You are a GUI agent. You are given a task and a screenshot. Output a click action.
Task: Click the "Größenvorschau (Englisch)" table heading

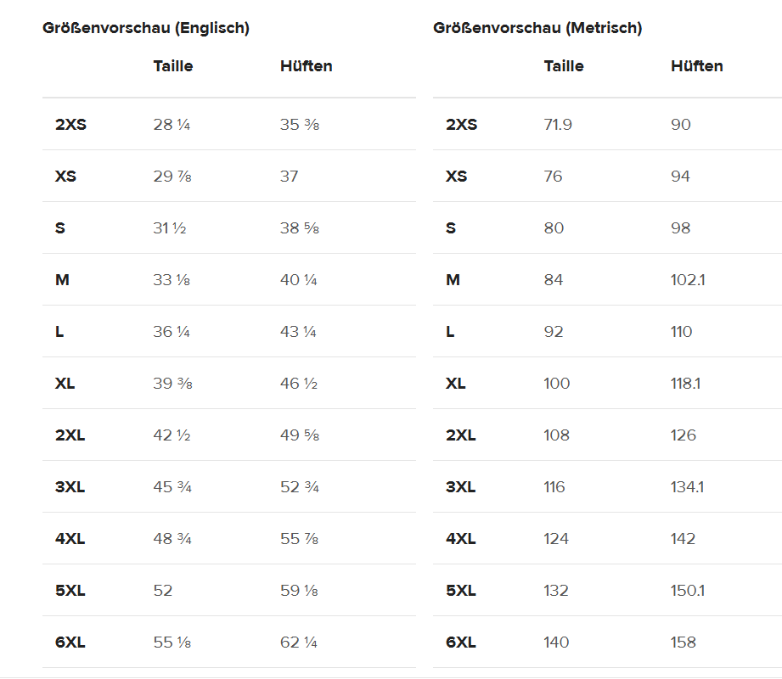pos(146,28)
